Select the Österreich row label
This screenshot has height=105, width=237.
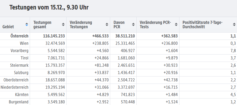[x=19, y=36]
